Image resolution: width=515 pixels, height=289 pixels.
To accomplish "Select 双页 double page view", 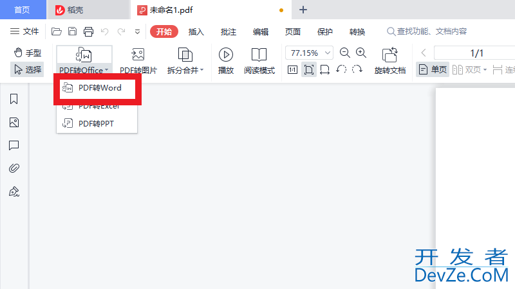I will [x=467, y=69].
